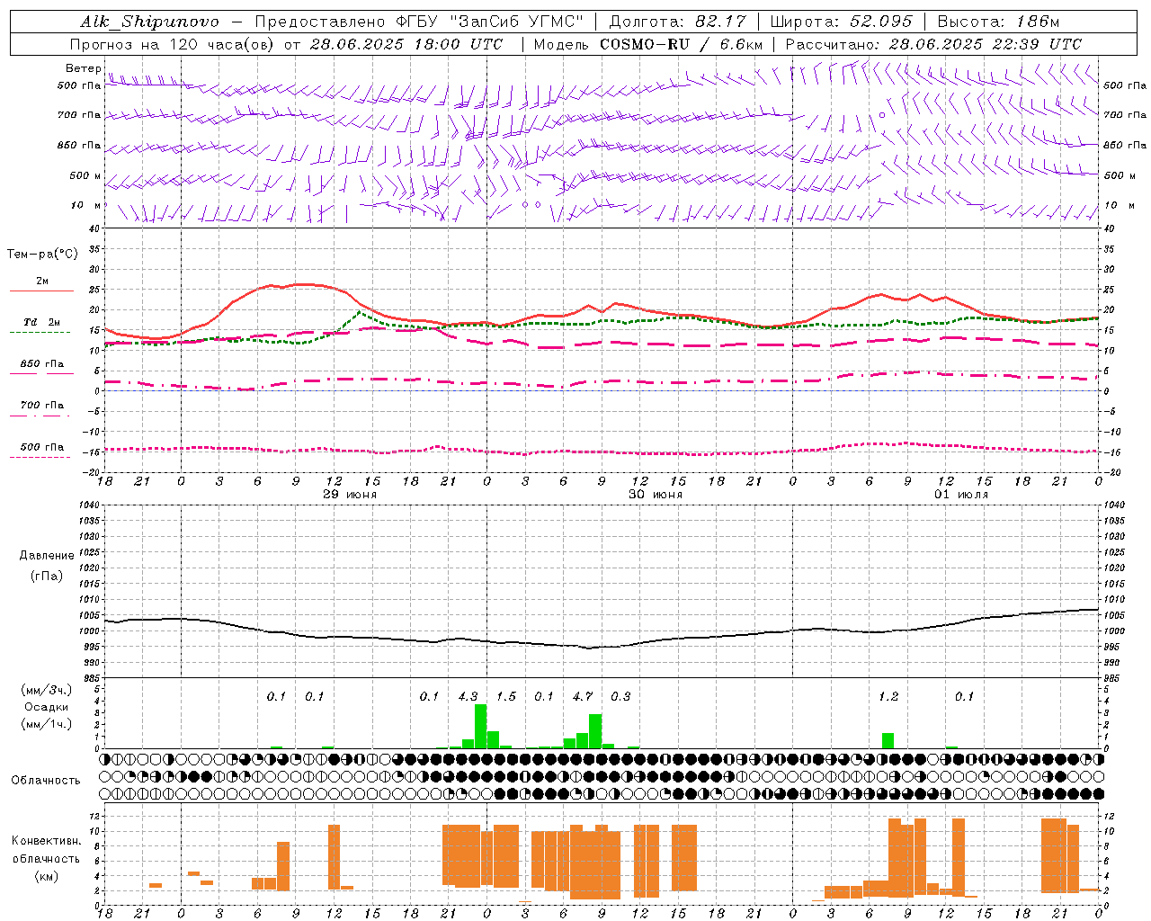Click the Осадки panel label
Screen dimensions: 1151x921
click(46, 707)
